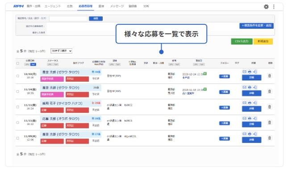Click mail icon in 採用 花子 row
The height and width of the screenshot is (171, 288).
(244, 103)
